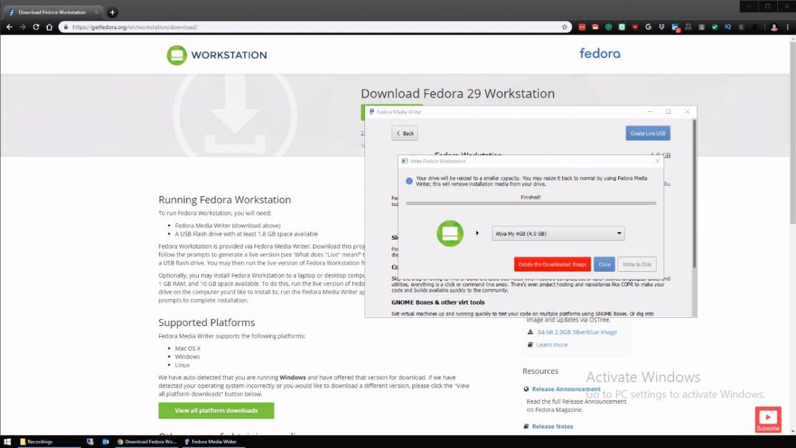Viewport: 796px width, 448px height.
Task: Click the Supported Platforms heading
Action: point(206,322)
